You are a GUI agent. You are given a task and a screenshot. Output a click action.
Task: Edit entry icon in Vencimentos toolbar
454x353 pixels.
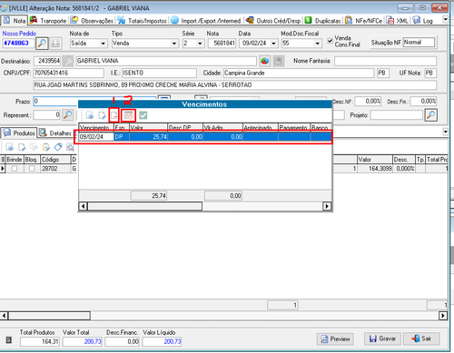(x=102, y=115)
